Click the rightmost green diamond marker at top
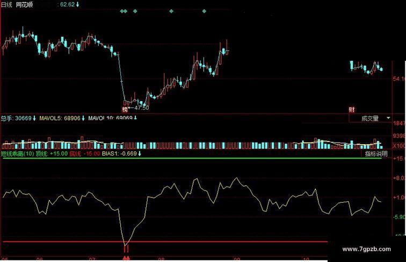 point(204,11)
